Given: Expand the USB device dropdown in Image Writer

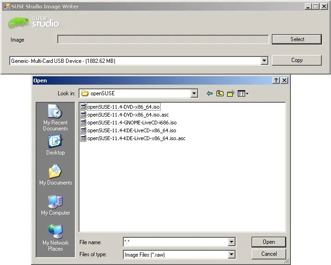Looking at the screenshot, I should (x=264, y=61).
